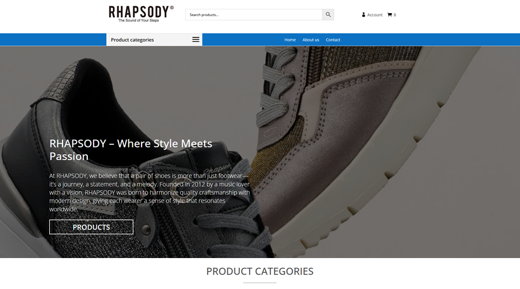Click the Account person icon
The height and width of the screenshot is (289, 520).
tap(363, 14)
